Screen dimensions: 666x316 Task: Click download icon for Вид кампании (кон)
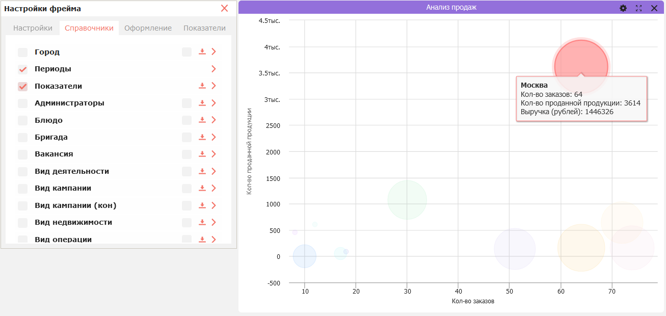tap(202, 205)
